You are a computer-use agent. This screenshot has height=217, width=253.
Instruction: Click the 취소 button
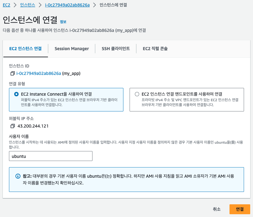(x=217, y=209)
